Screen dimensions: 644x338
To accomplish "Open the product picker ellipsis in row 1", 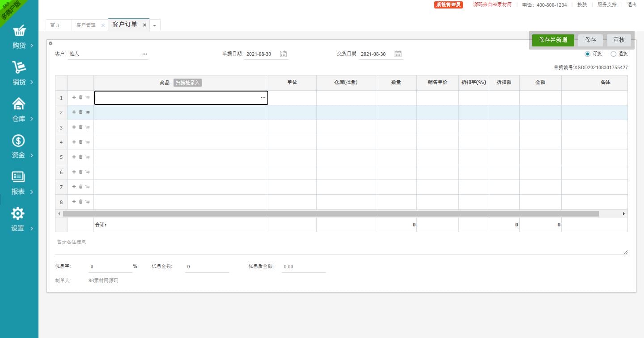I will pos(263,98).
